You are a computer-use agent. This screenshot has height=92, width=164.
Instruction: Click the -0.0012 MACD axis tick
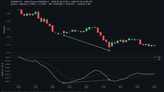pos(7,78)
